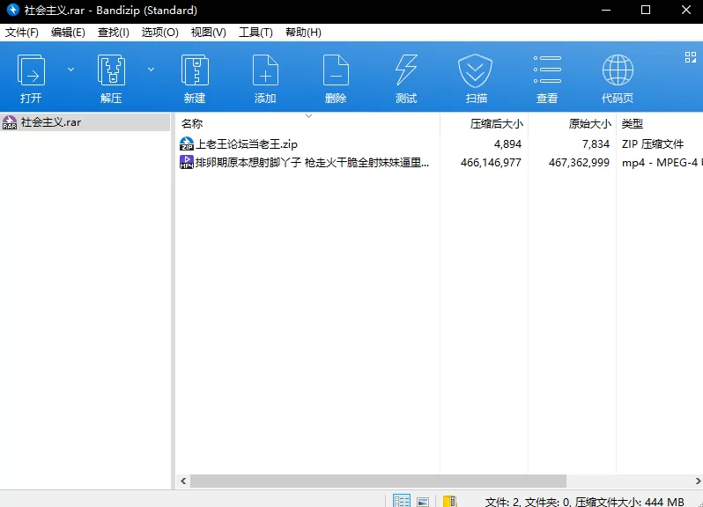Switch to details view in status bar
The height and width of the screenshot is (507, 703).
coord(402,501)
